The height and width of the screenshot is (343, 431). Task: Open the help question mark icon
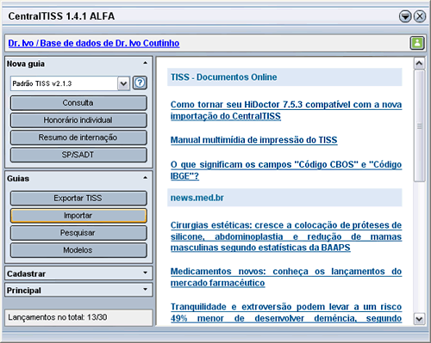[x=140, y=83]
